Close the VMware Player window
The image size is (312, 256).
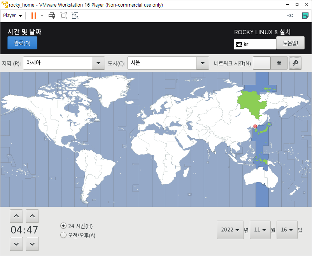[x=306, y=5]
